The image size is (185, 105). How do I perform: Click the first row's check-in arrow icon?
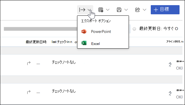(x=29, y=63)
